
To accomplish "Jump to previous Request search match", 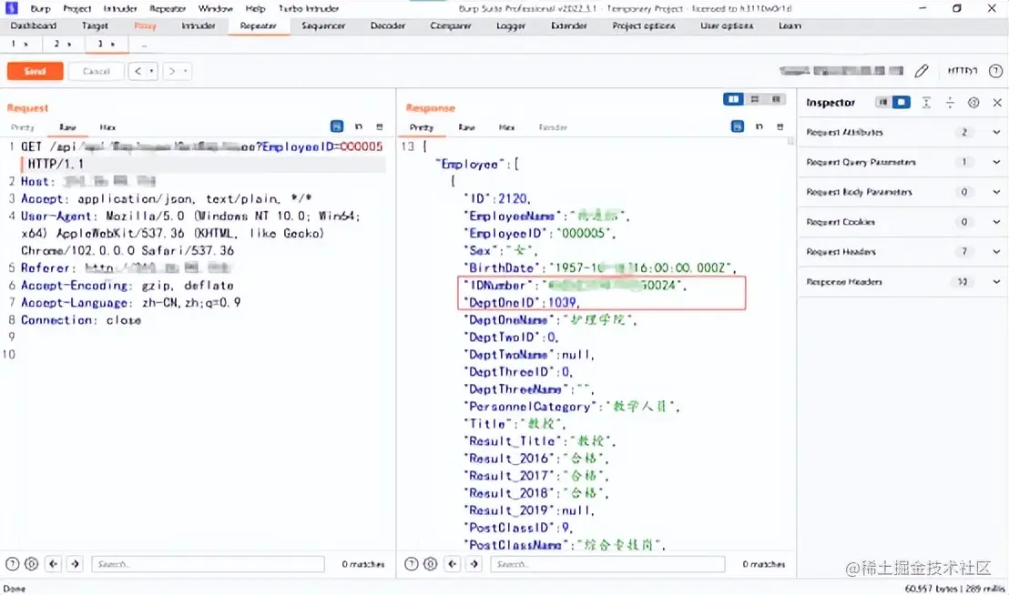I will pos(54,564).
